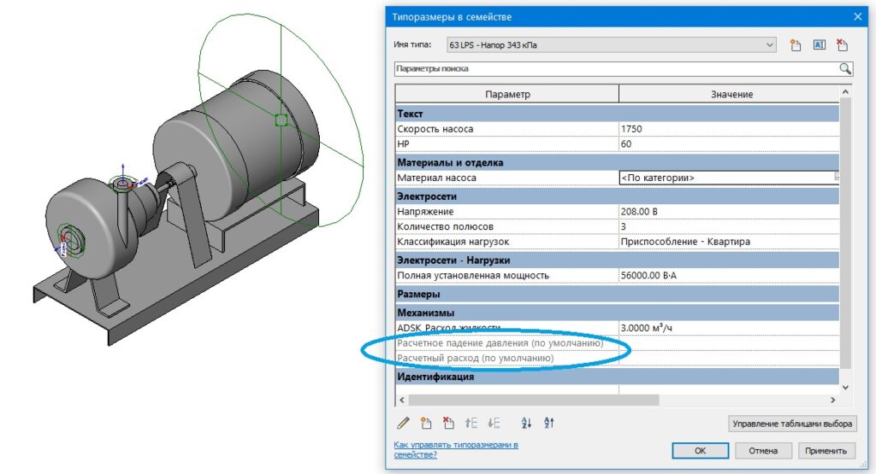Click the Применить button
The image size is (876, 474).
click(x=826, y=451)
